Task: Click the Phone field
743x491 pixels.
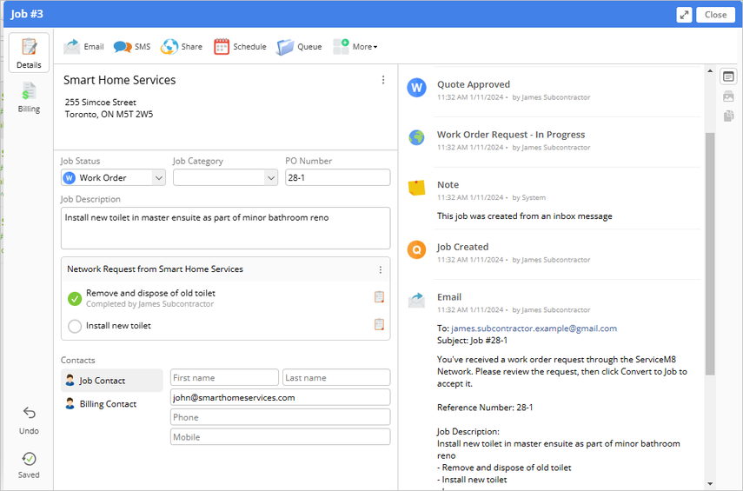Action: tap(281, 417)
